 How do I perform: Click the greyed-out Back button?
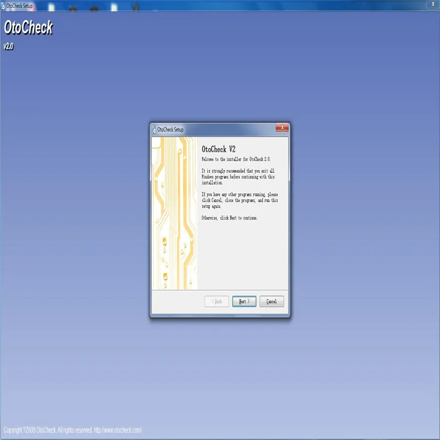(216, 301)
